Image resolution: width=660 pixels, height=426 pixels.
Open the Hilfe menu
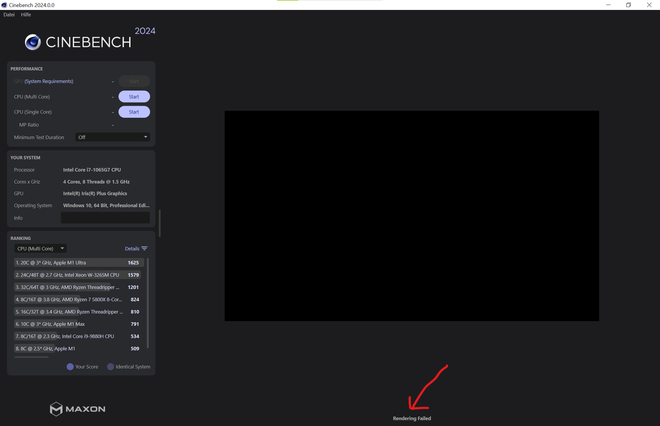click(x=26, y=15)
